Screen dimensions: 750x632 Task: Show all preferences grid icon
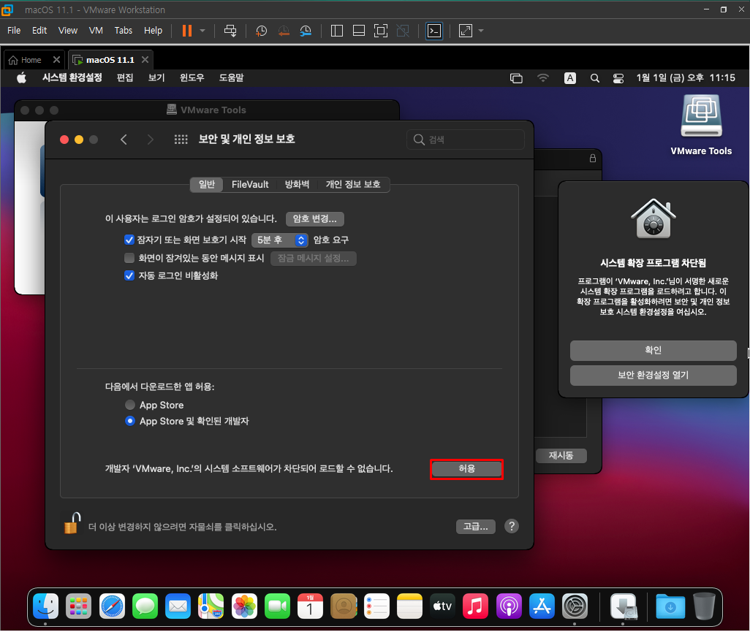(x=181, y=139)
